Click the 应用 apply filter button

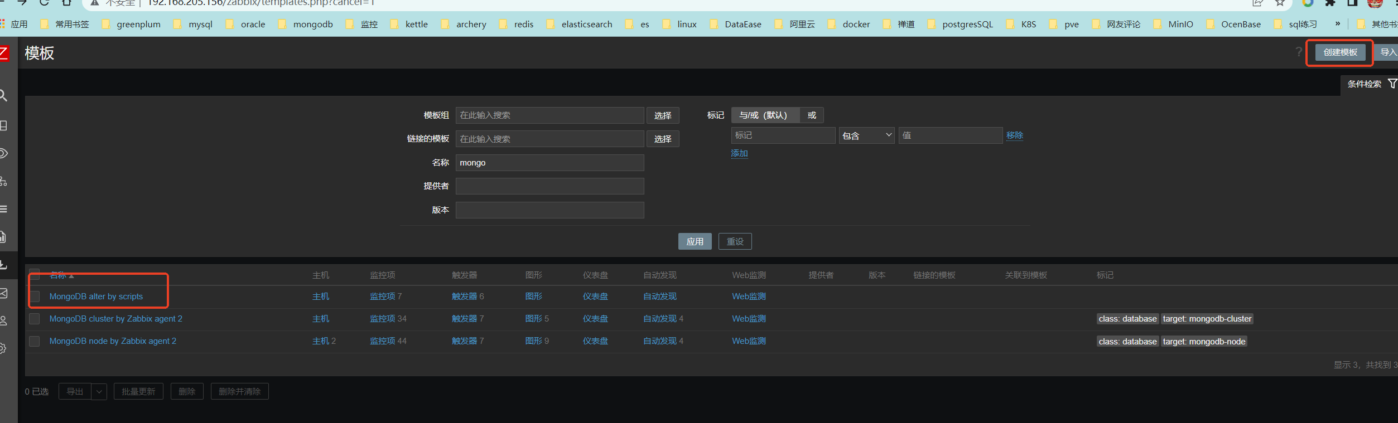coord(695,241)
